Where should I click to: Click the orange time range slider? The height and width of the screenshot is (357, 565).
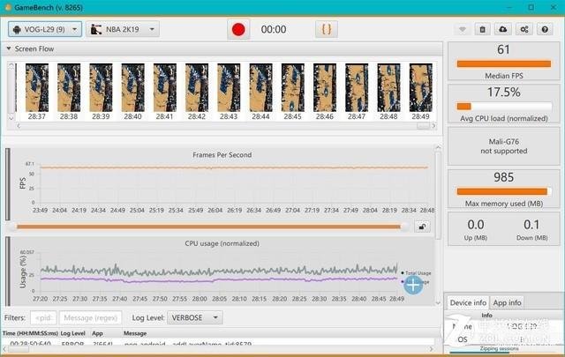[x=209, y=227]
